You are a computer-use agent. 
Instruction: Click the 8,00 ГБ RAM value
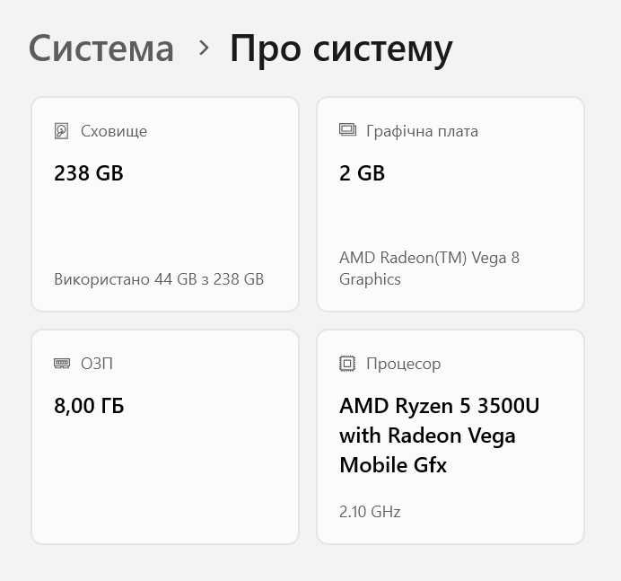89,406
